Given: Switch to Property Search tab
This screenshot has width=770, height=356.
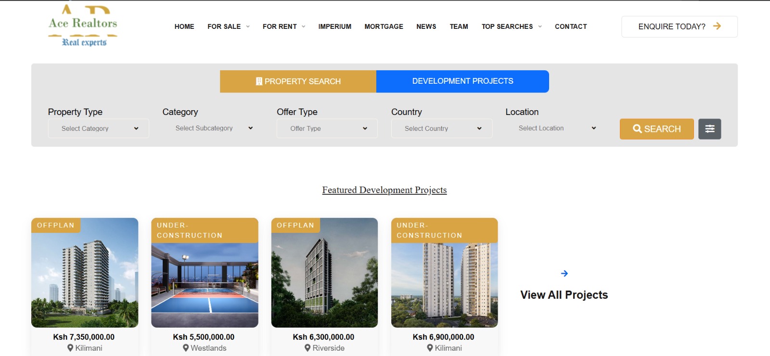Looking at the screenshot, I should pyautogui.click(x=298, y=81).
